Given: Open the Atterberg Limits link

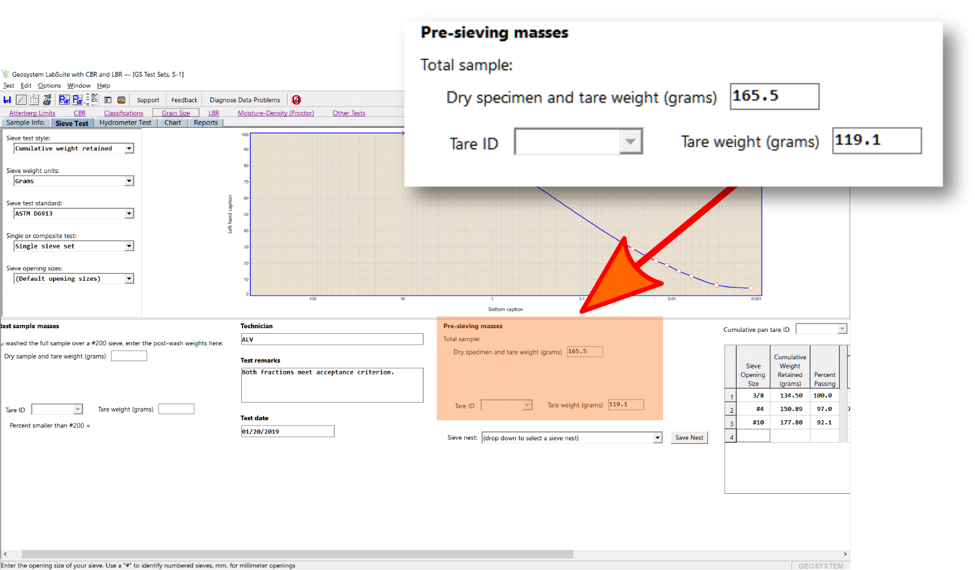Looking at the screenshot, I should coord(32,113).
